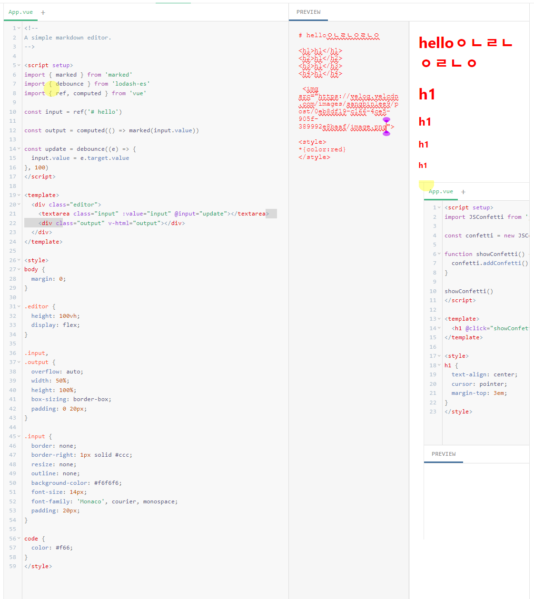Viewport: 534px width, 599px height.
Task: Open the nested playground's PREVIEW tab
Action: [444, 454]
